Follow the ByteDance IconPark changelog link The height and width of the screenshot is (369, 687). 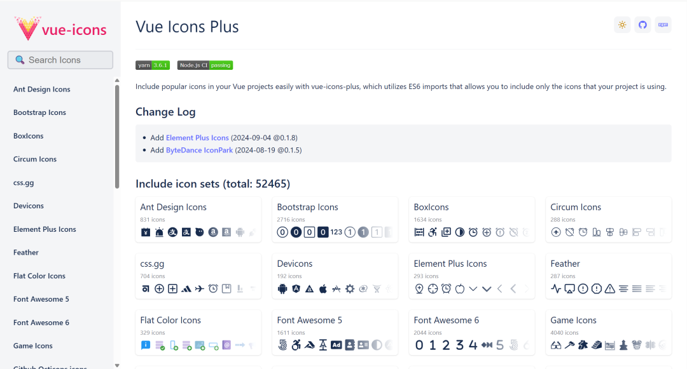(199, 150)
